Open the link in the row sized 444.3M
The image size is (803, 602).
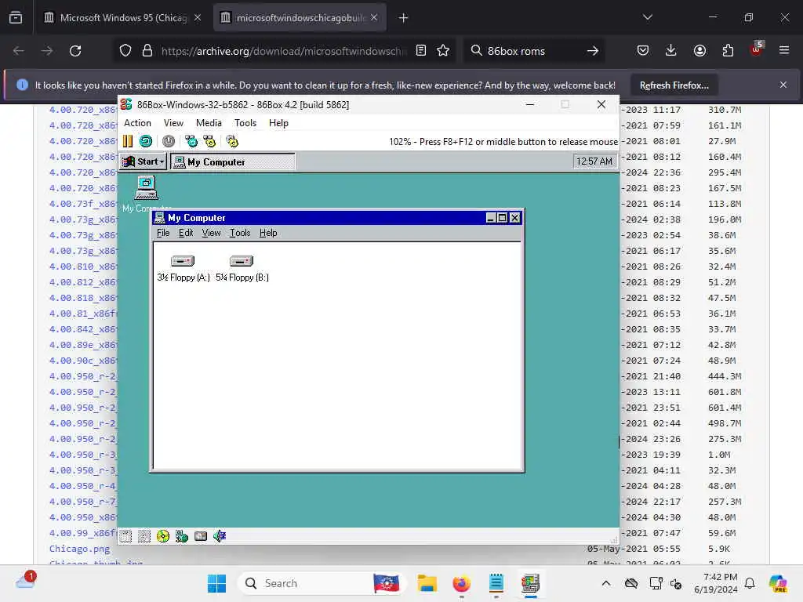pyautogui.click(x=83, y=376)
